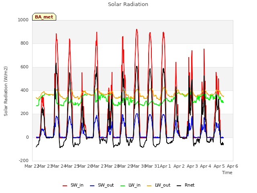This screenshot has height=193, width=257.
Task: Click the 400 y-axis tick label
Action: coord(24,90)
